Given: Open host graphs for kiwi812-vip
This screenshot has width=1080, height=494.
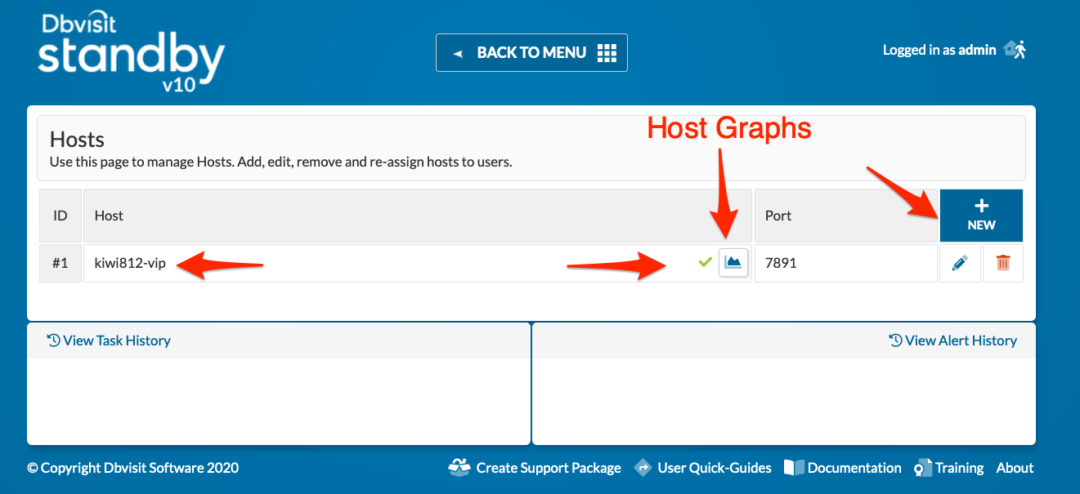Looking at the screenshot, I should (x=733, y=263).
